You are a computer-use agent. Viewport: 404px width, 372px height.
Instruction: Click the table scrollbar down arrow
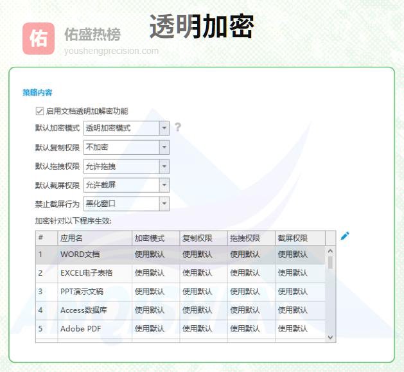tap(330, 337)
